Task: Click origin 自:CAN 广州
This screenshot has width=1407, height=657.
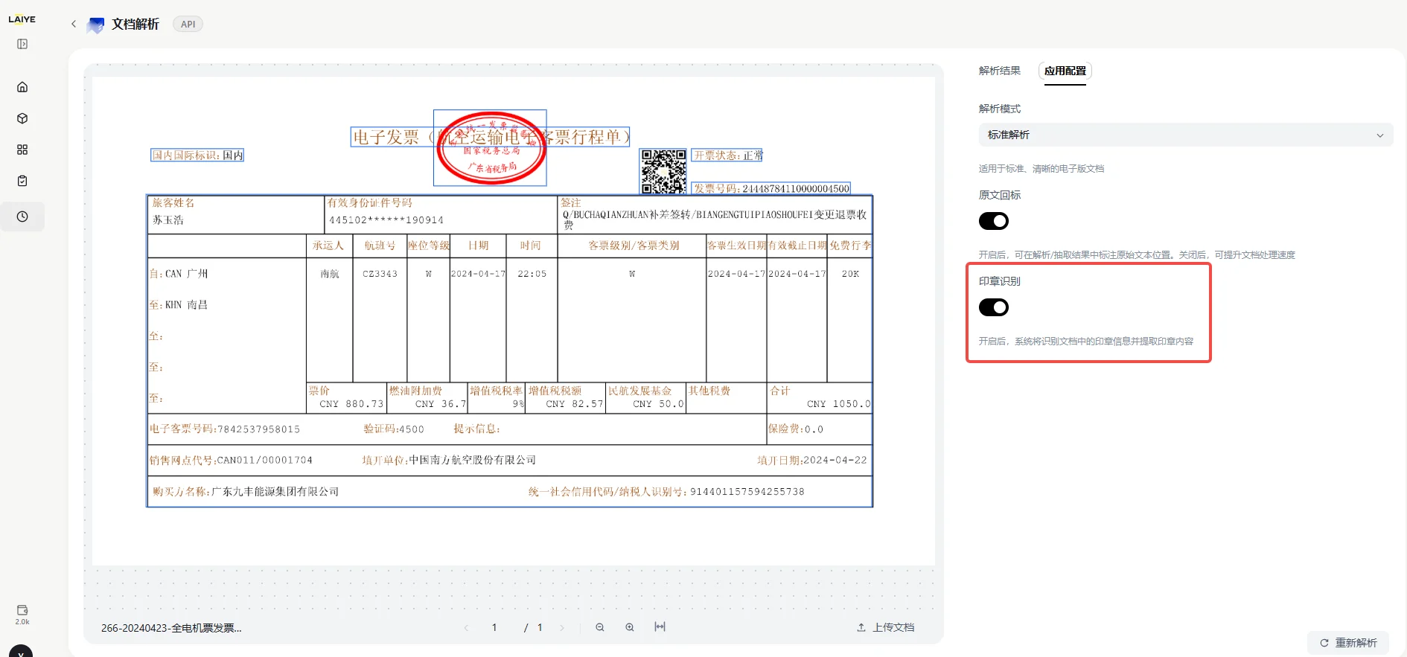Action: 179,274
